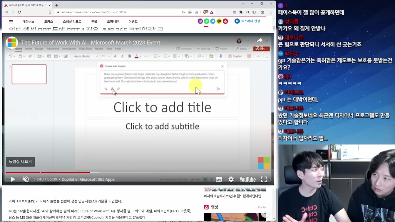Viewport: 395px width, 222px height.
Task: Open the Brave Wallet icon
Action: [x=262, y=12]
